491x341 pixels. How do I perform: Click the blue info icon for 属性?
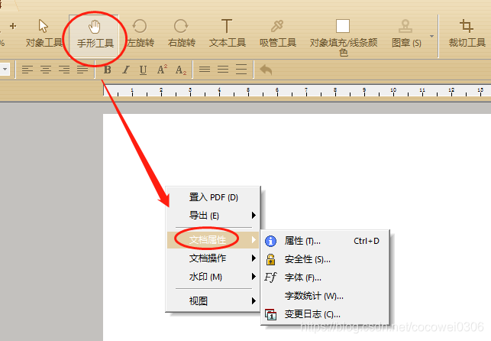click(270, 241)
